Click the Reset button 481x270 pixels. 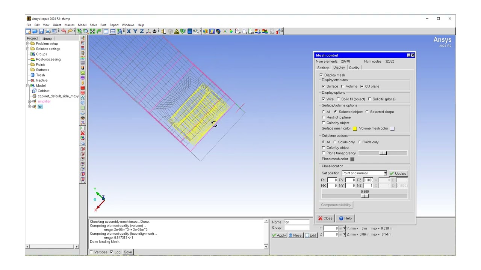click(295, 235)
